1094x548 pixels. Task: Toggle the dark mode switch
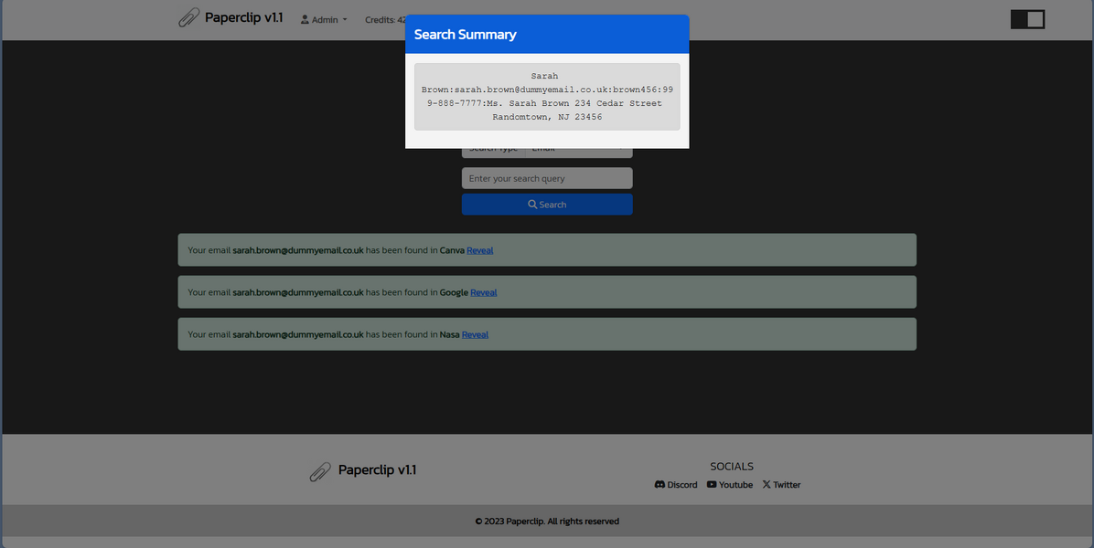click(x=1027, y=19)
